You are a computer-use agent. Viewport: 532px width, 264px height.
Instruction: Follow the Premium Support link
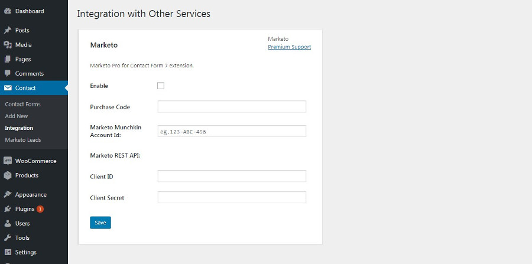pos(289,47)
